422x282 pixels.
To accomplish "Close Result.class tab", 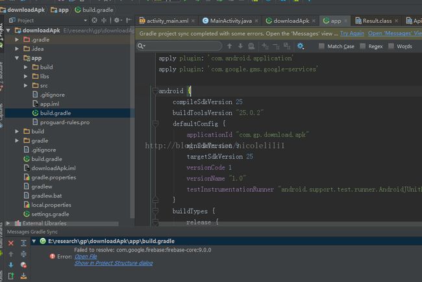I will click(x=397, y=21).
